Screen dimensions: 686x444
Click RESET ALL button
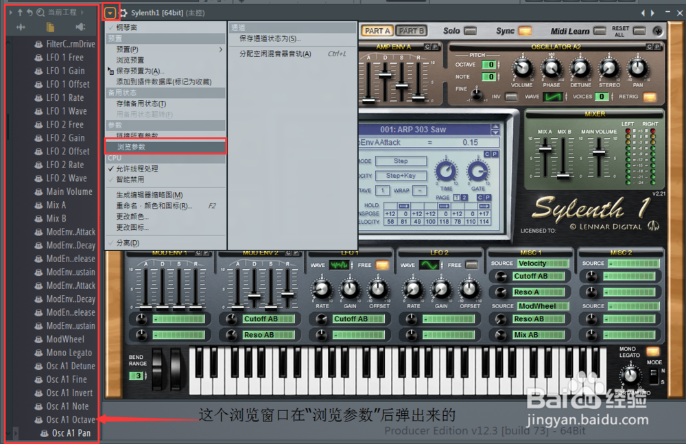pyautogui.click(x=639, y=31)
